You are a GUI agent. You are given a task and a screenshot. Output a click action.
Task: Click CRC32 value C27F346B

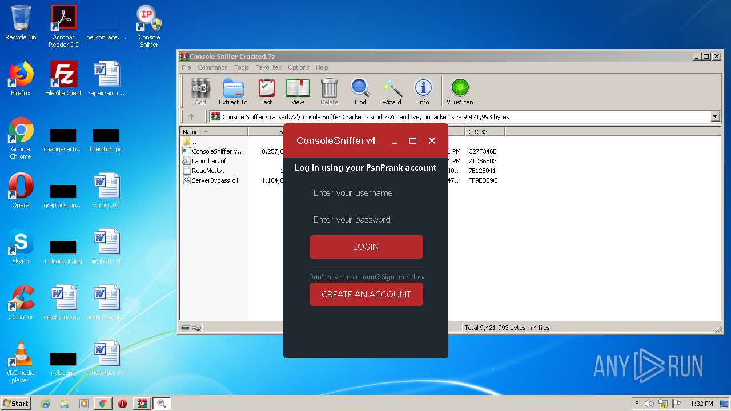click(x=483, y=151)
